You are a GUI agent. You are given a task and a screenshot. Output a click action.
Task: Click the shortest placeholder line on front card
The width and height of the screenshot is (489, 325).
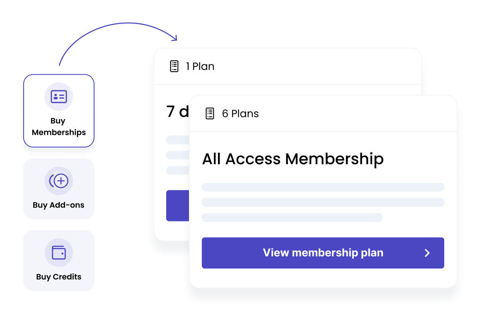coord(292,218)
